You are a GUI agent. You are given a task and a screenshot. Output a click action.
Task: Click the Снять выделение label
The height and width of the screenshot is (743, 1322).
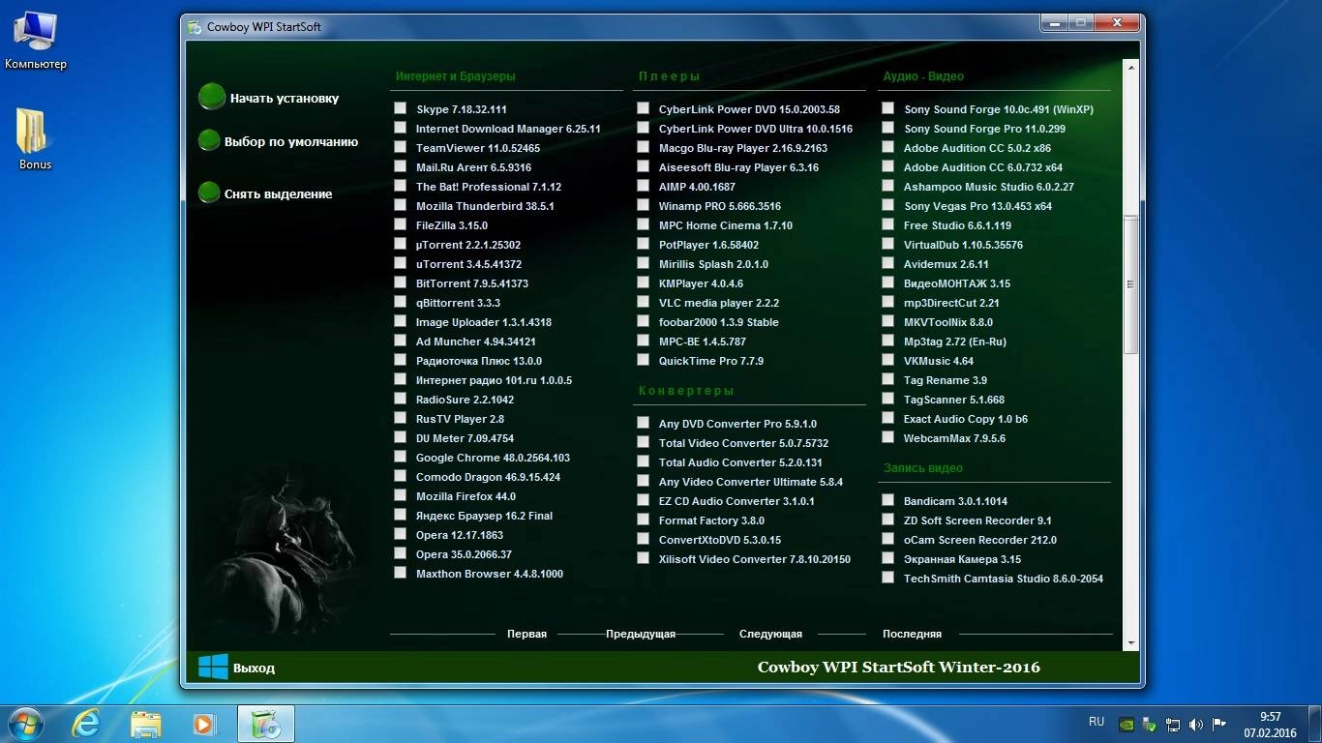click(x=279, y=193)
